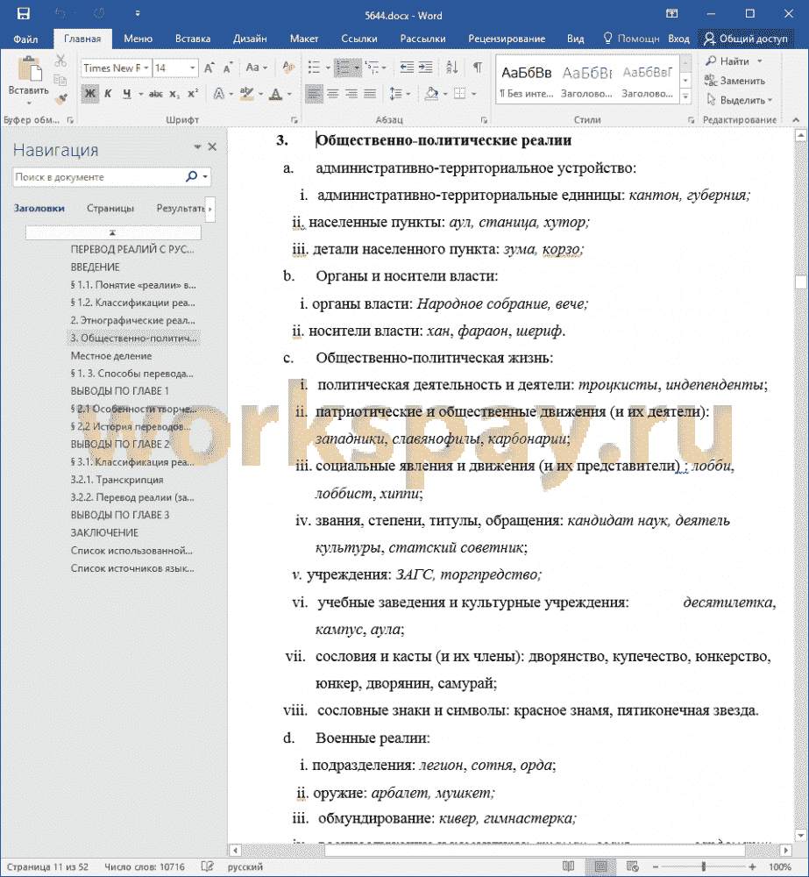Click the Cut scissors icon
Viewport: 809px width, 877px height.
pyautogui.click(x=60, y=61)
